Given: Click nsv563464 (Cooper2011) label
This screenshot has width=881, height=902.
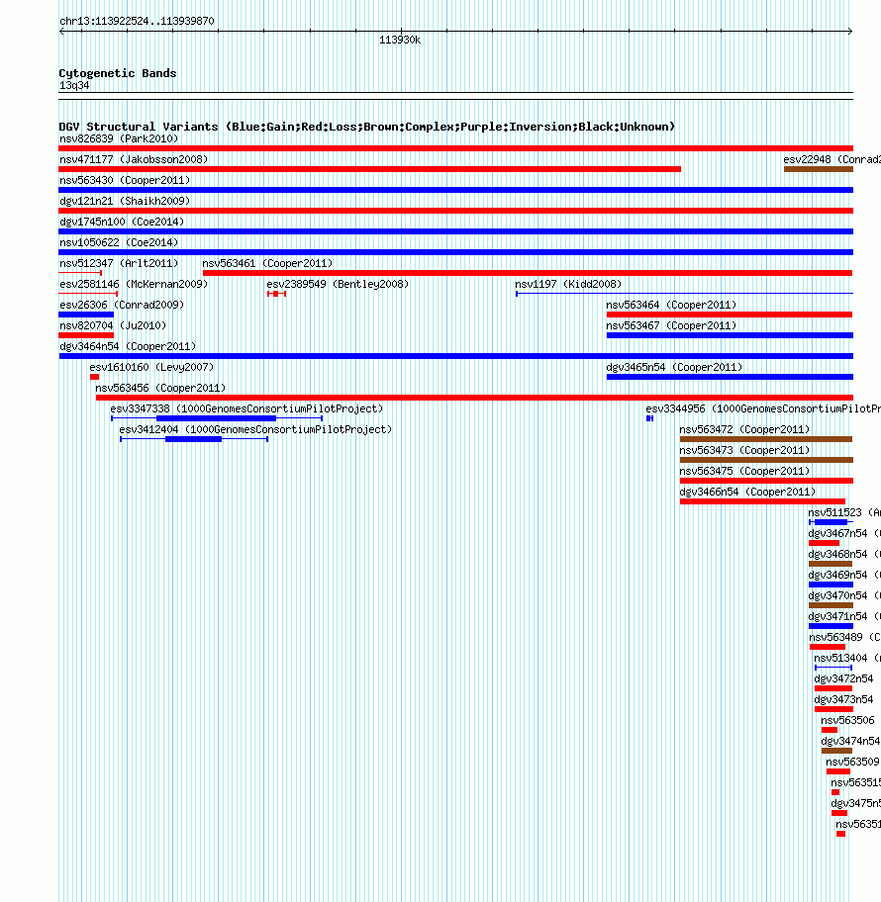Looking at the screenshot, I should [671, 305].
